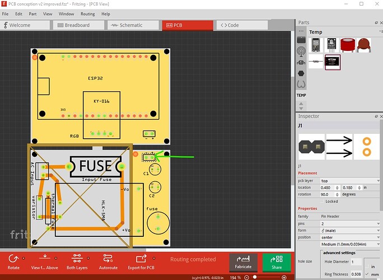Select KY-016 RGB LED module thumbnail
This screenshot has width=383, height=280.
[331, 45]
